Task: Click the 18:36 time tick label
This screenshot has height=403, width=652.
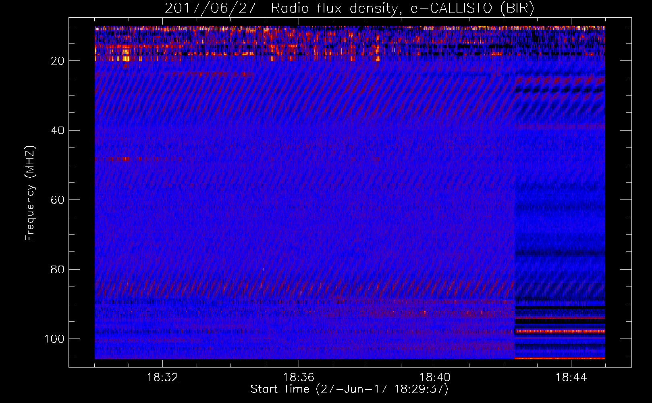Action: [x=299, y=378]
